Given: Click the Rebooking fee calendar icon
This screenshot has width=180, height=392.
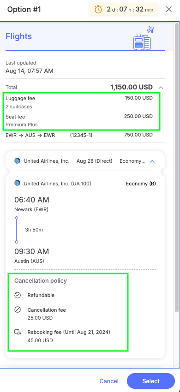Looking at the screenshot, I should pyautogui.click(x=17, y=333).
